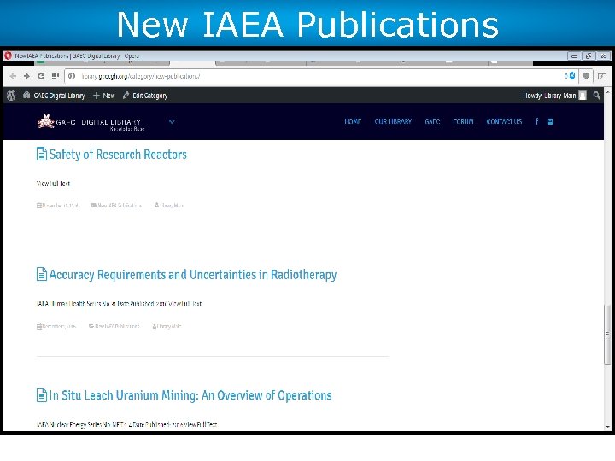Expand the chevron next to site logo
The width and height of the screenshot is (615, 461).
[172, 122]
